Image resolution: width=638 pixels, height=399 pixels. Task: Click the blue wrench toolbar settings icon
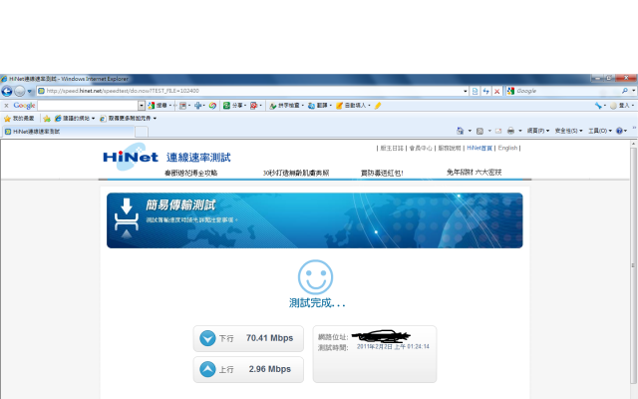click(600, 106)
